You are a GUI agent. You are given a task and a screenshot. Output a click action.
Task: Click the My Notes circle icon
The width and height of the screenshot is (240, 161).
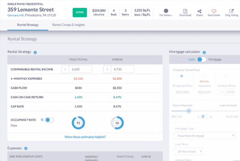pos(166,11)
